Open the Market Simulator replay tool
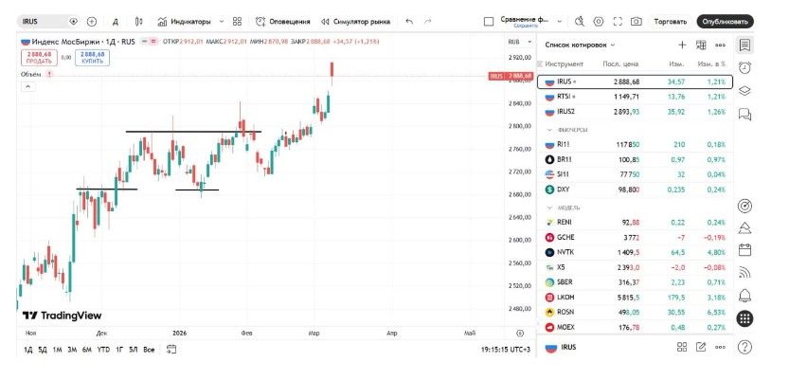Screen dimensions: 789x380 point(355,21)
